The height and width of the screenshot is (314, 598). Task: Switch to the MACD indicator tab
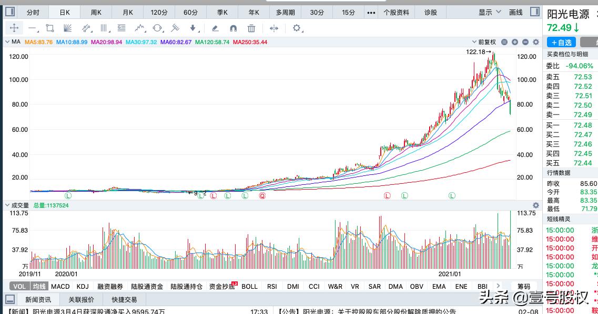(60, 286)
